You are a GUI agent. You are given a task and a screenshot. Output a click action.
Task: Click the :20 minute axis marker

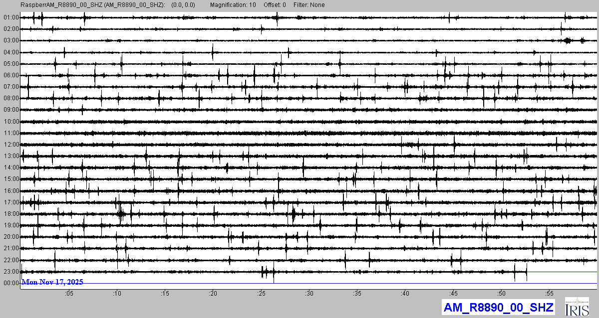tap(213, 294)
